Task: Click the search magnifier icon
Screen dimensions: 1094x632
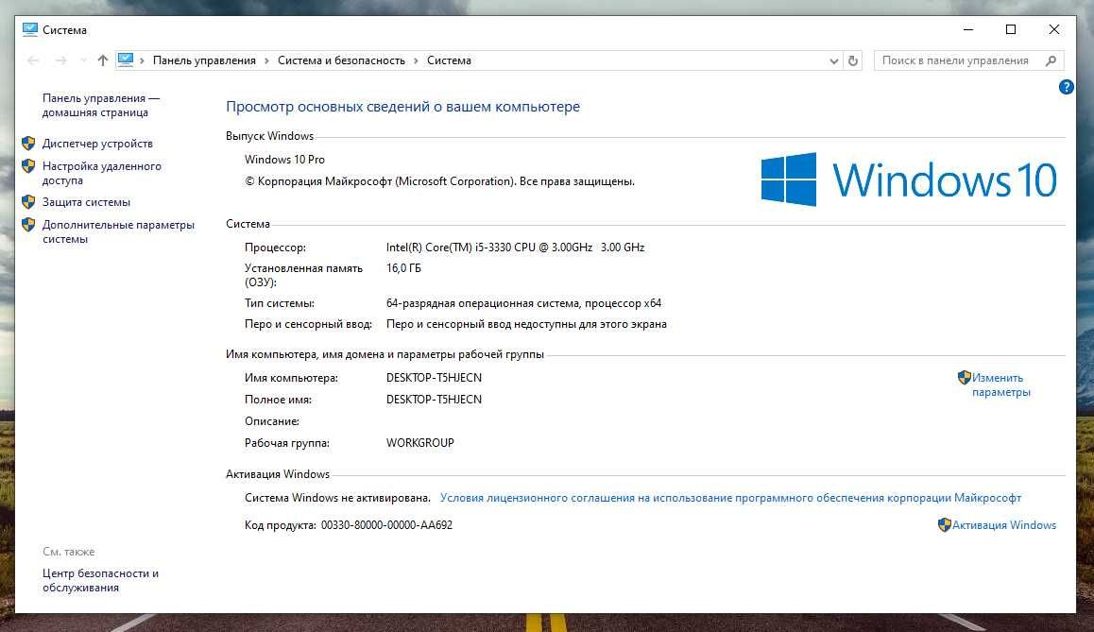Action: (x=1051, y=60)
